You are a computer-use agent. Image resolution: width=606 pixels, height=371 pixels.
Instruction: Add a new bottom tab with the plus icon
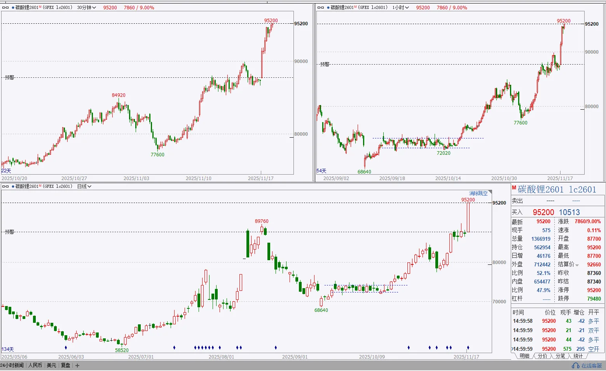pos(77,366)
